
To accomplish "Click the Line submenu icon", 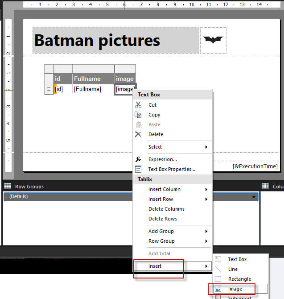I will [x=218, y=269].
